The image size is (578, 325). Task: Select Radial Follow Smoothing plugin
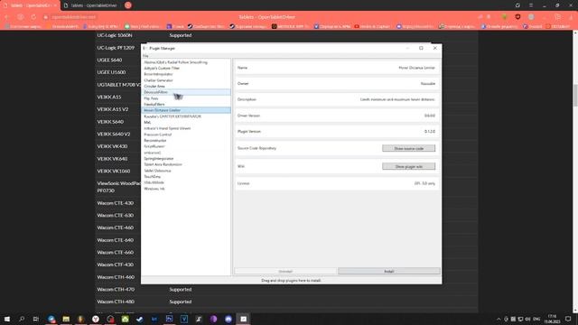pyautogui.click(x=186, y=62)
